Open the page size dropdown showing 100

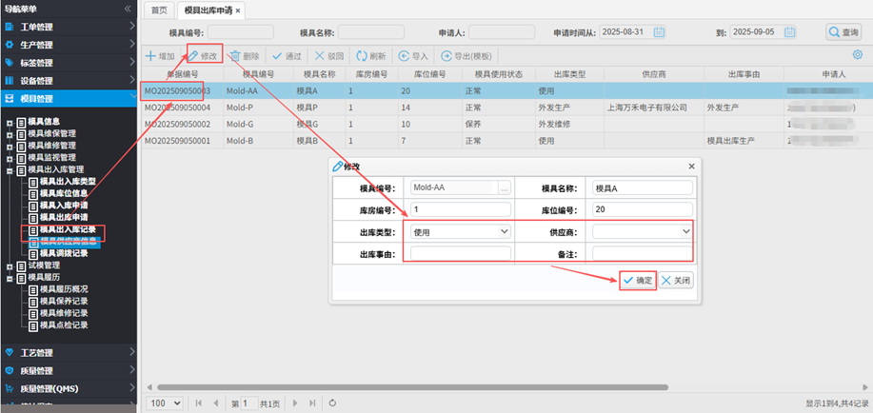164,403
